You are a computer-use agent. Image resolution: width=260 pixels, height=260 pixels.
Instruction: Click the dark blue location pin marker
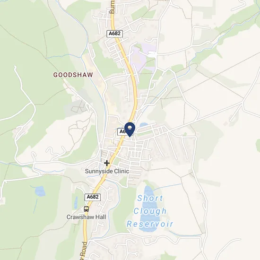click(x=130, y=130)
